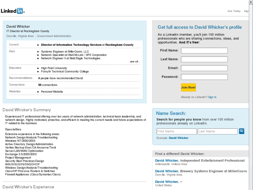Click Network Specialist at Weil-McLain / SPX Corporation

point(74,55)
